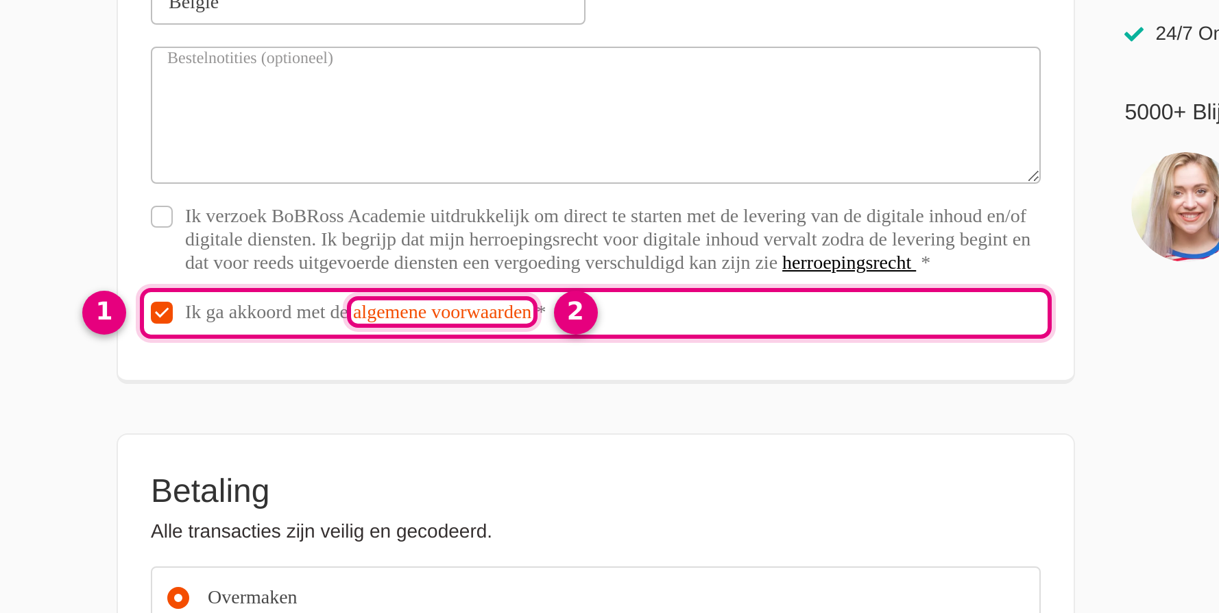The height and width of the screenshot is (613, 1219).
Task: Click the 'Betaling' heading text
Action: click(x=210, y=491)
